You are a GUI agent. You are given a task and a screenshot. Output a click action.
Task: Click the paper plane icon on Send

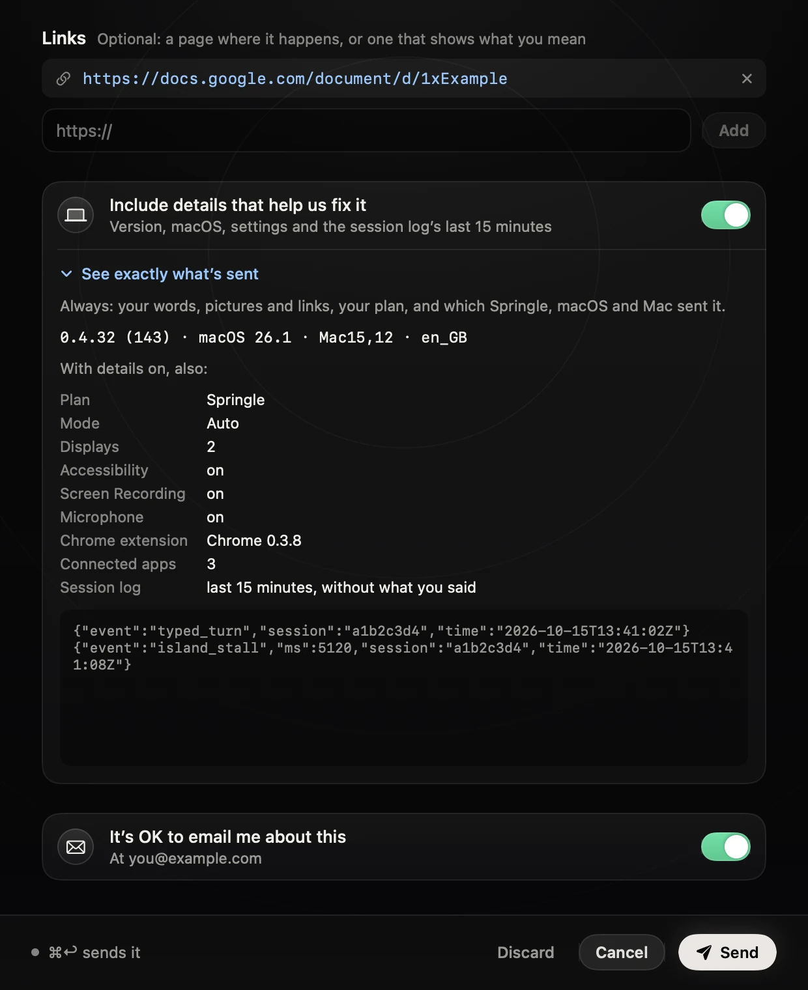[704, 952]
